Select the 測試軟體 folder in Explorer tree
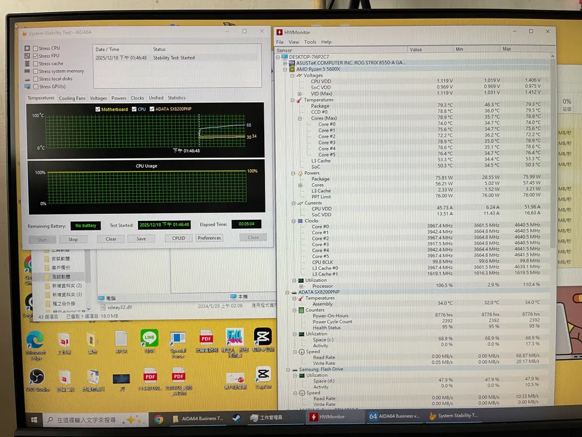 click(61, 277)
